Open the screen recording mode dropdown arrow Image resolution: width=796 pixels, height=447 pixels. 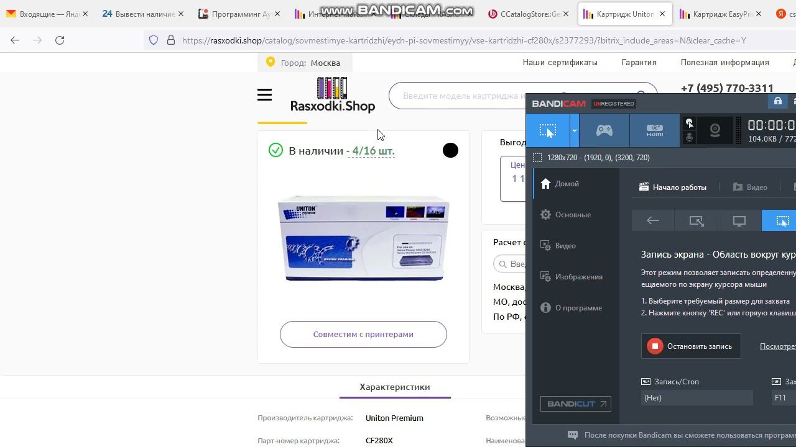pos(575,130)
